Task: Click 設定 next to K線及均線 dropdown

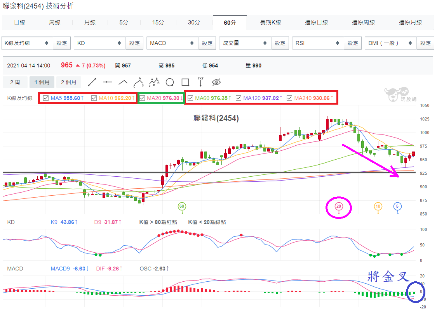Action: [x=62, y=43]
